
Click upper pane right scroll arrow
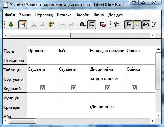153,36
